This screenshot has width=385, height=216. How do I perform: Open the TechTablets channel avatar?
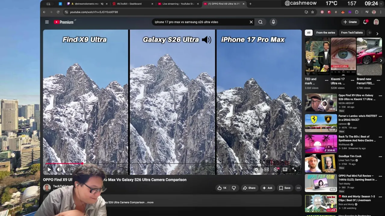coord(47,188)
